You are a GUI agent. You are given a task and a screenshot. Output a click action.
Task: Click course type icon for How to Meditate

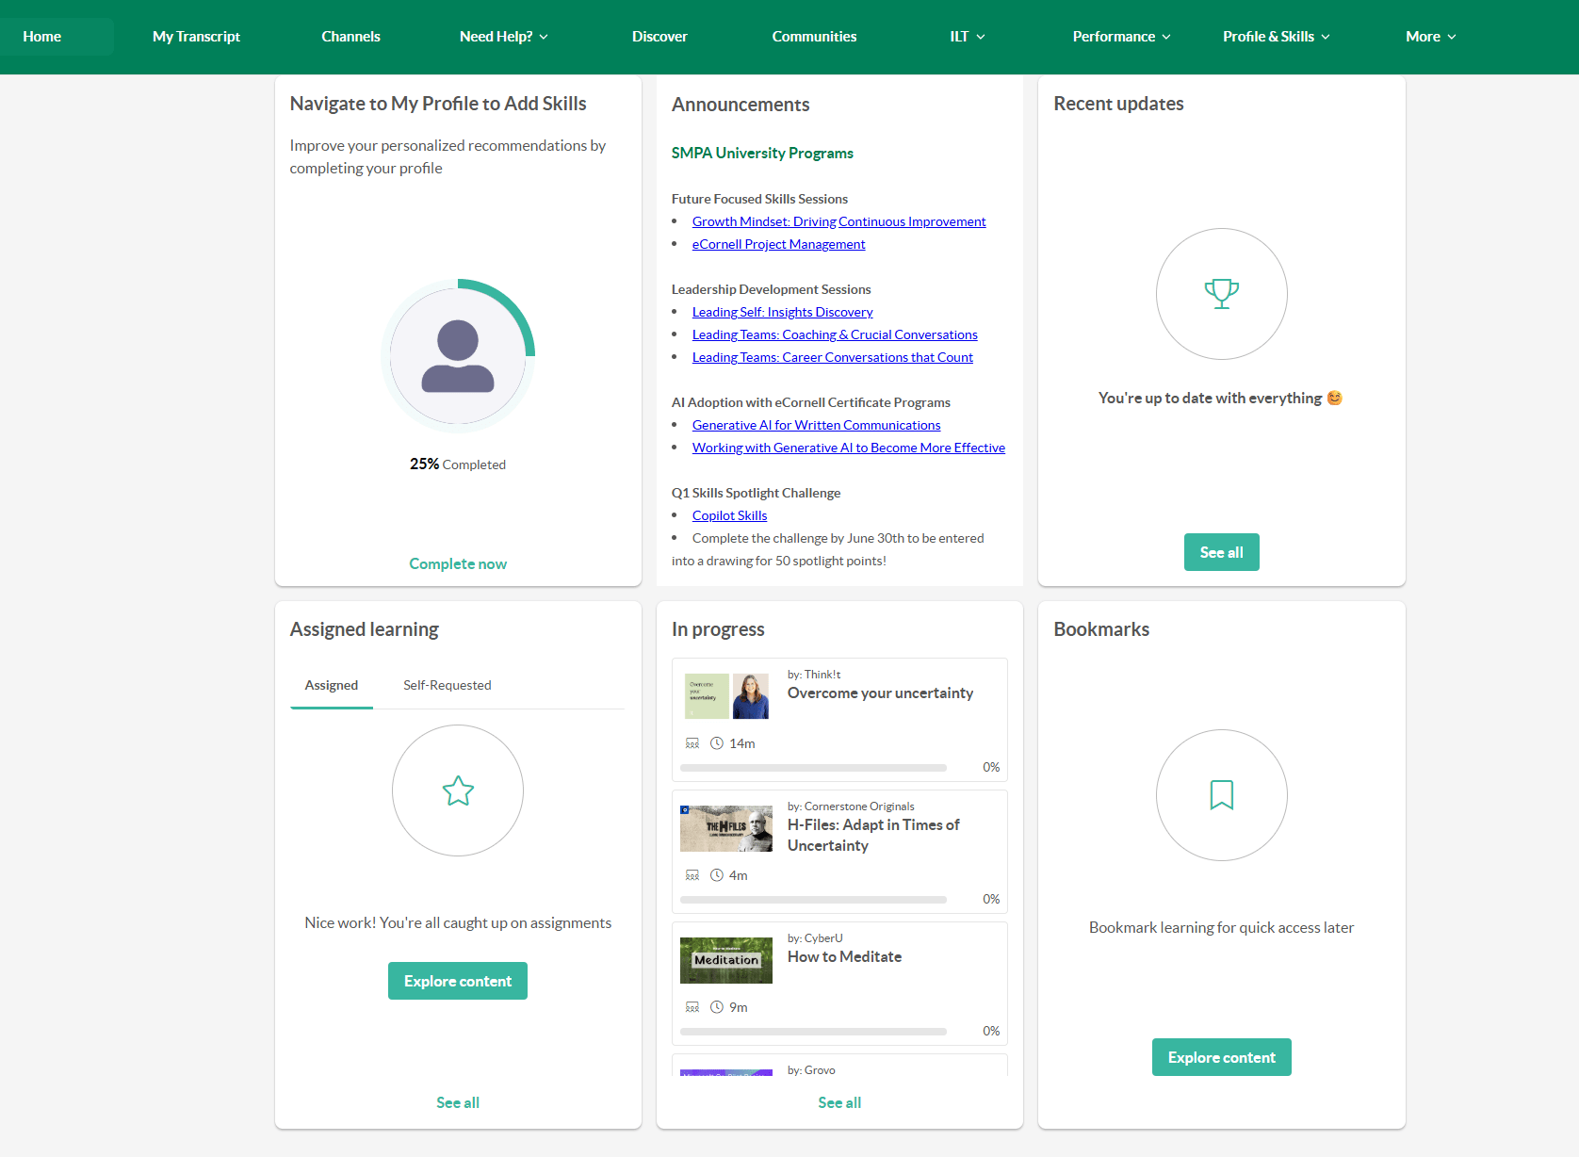click(x=692, y=1007)
